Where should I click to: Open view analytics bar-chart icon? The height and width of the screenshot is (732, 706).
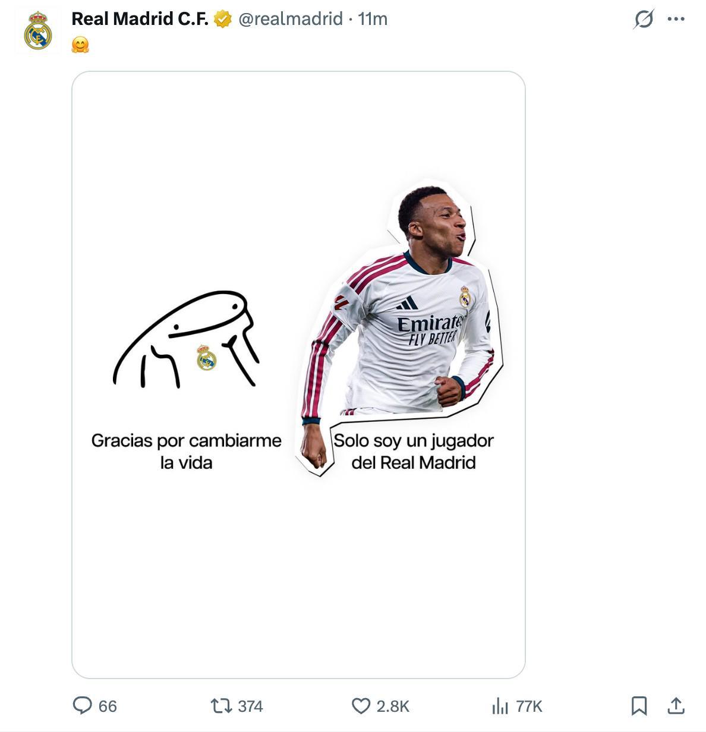(500, 706)
